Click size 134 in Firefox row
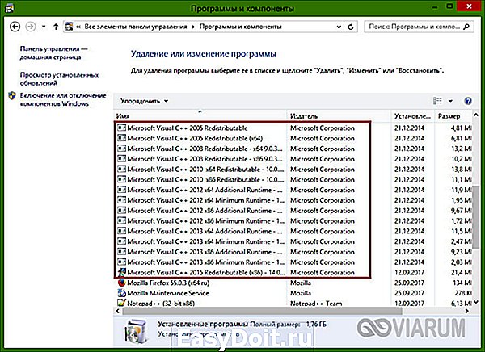The image size is (485, 352). (x=462, y=283)
